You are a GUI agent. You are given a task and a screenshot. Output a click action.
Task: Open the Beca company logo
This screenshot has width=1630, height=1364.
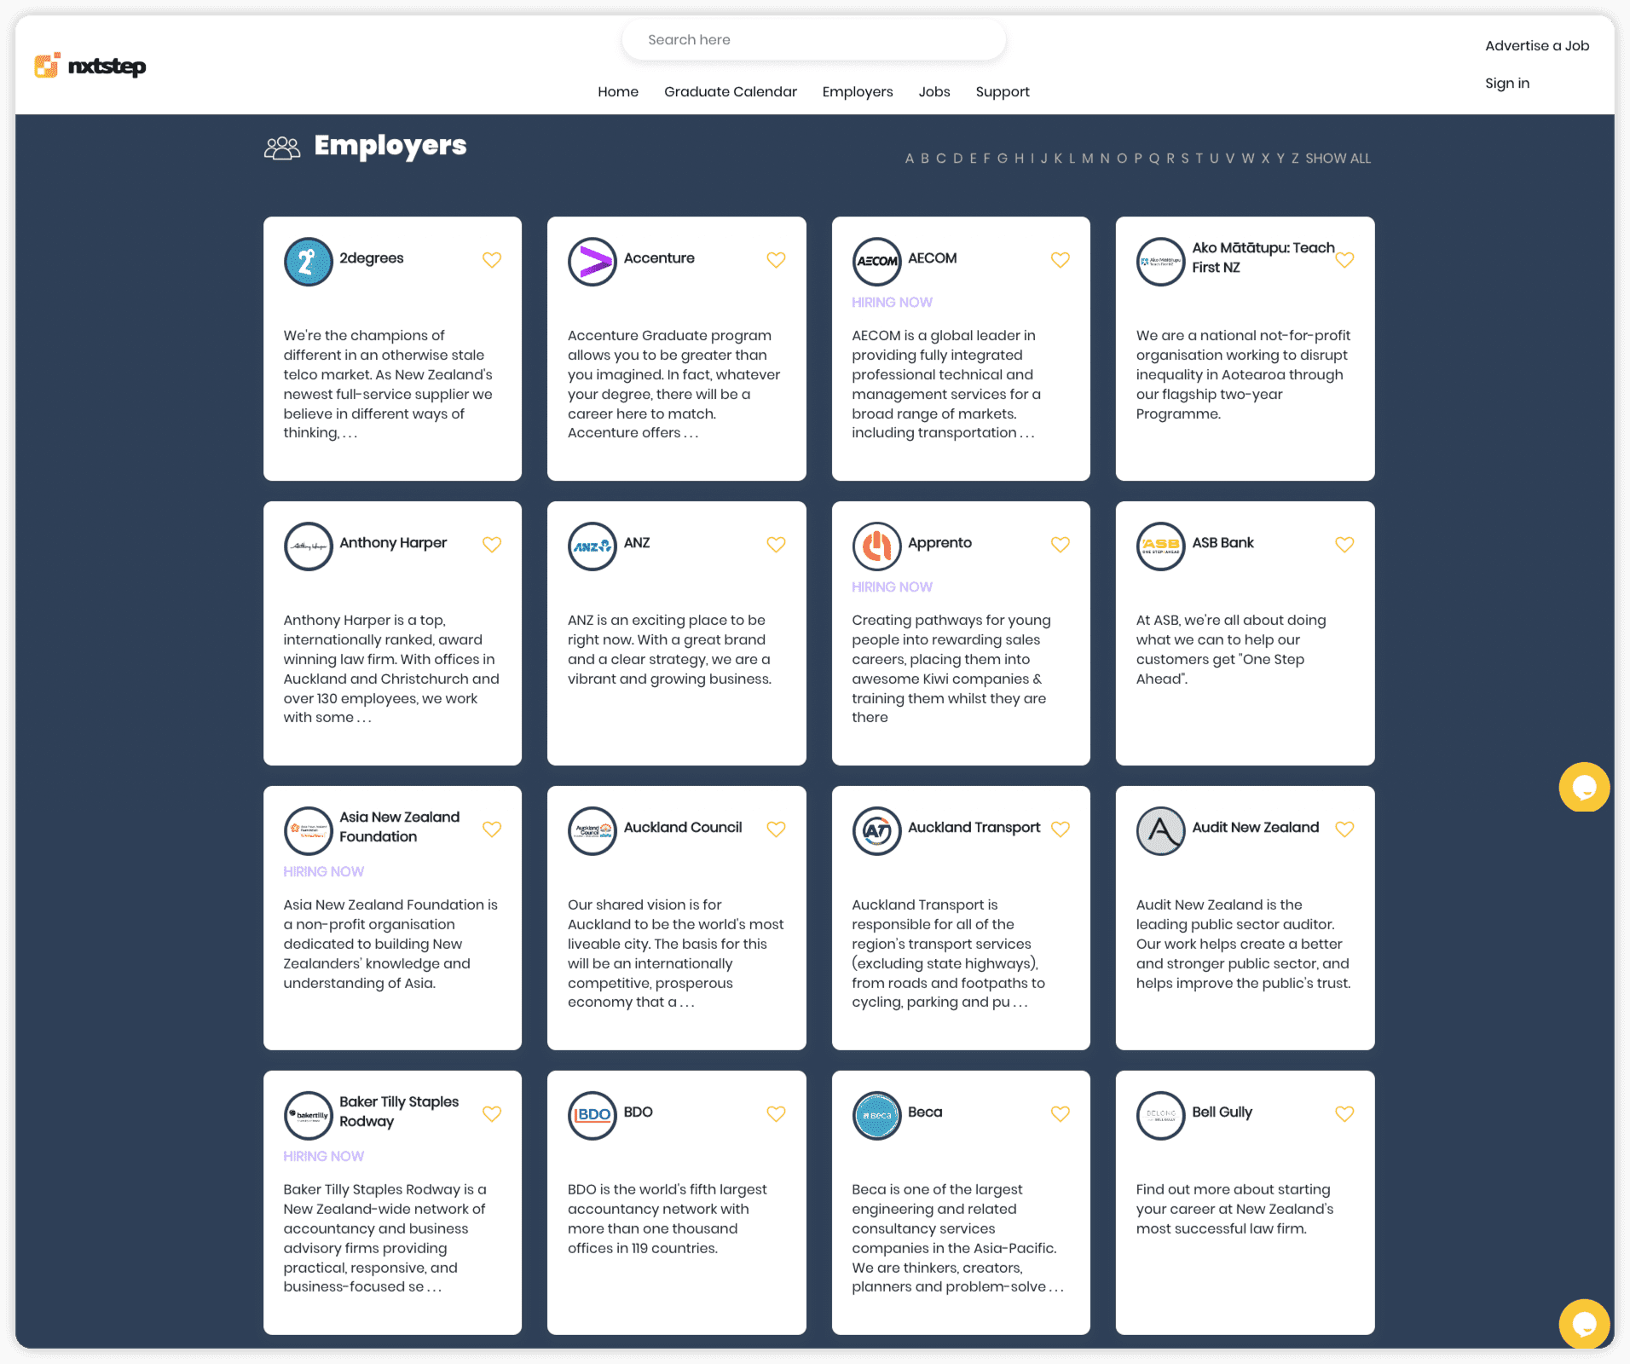pos(876,1116)
